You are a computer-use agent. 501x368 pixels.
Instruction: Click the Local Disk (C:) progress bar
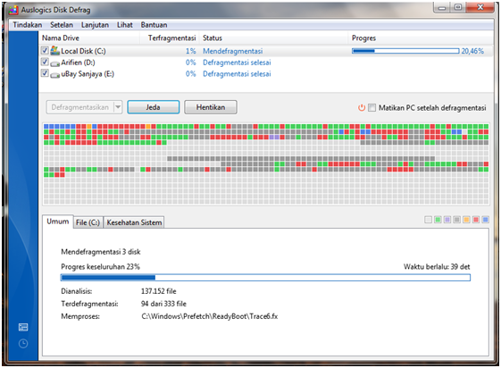(x=405, y=51)
